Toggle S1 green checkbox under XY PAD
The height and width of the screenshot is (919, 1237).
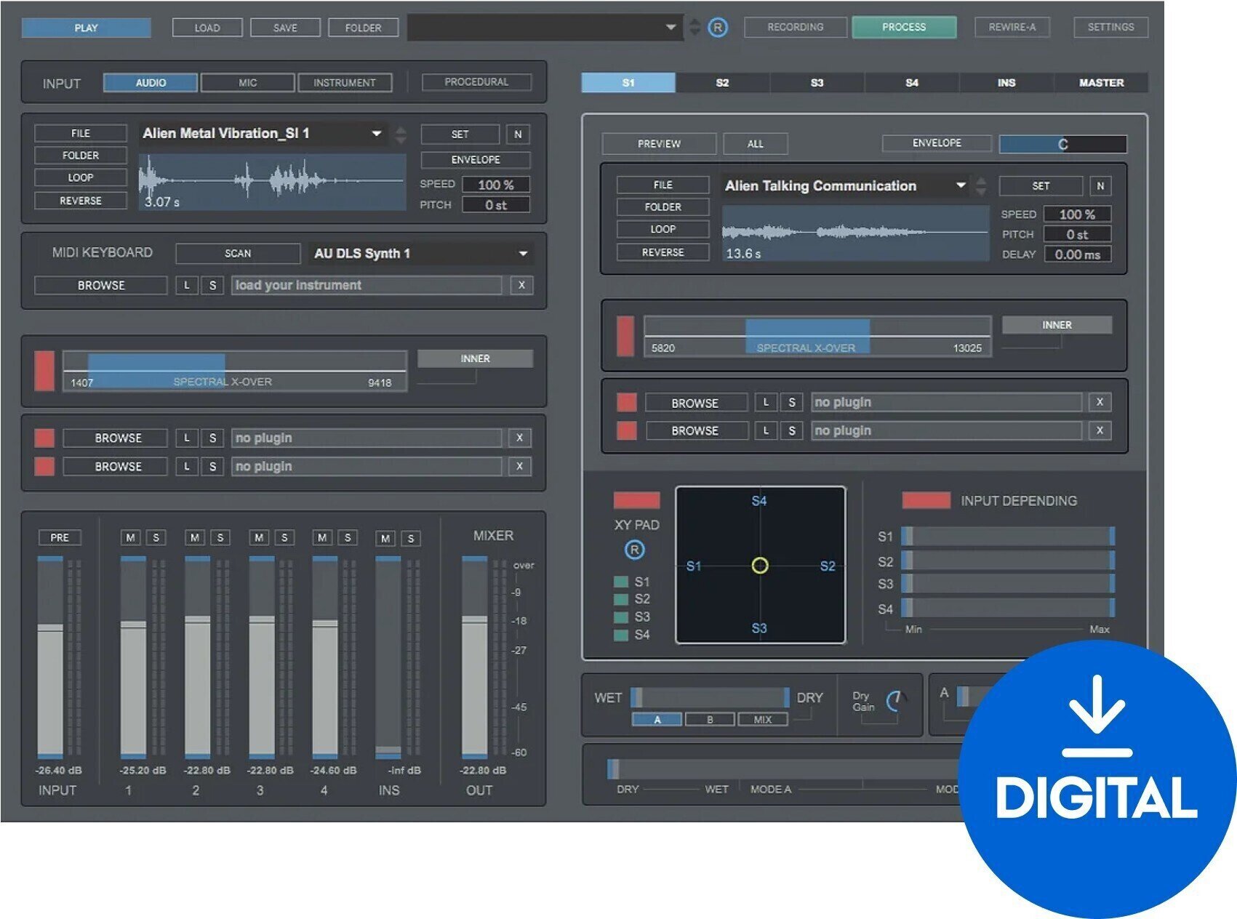[x=621, y=582]
